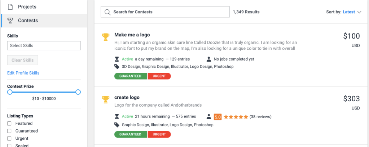369x147 pixels.
Task: Click the Projects document icon in sidebar
Action: click(x=10, y=6)
